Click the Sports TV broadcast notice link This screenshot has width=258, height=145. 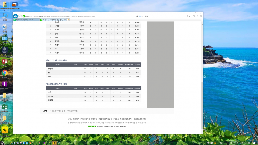tap(65, 111)
